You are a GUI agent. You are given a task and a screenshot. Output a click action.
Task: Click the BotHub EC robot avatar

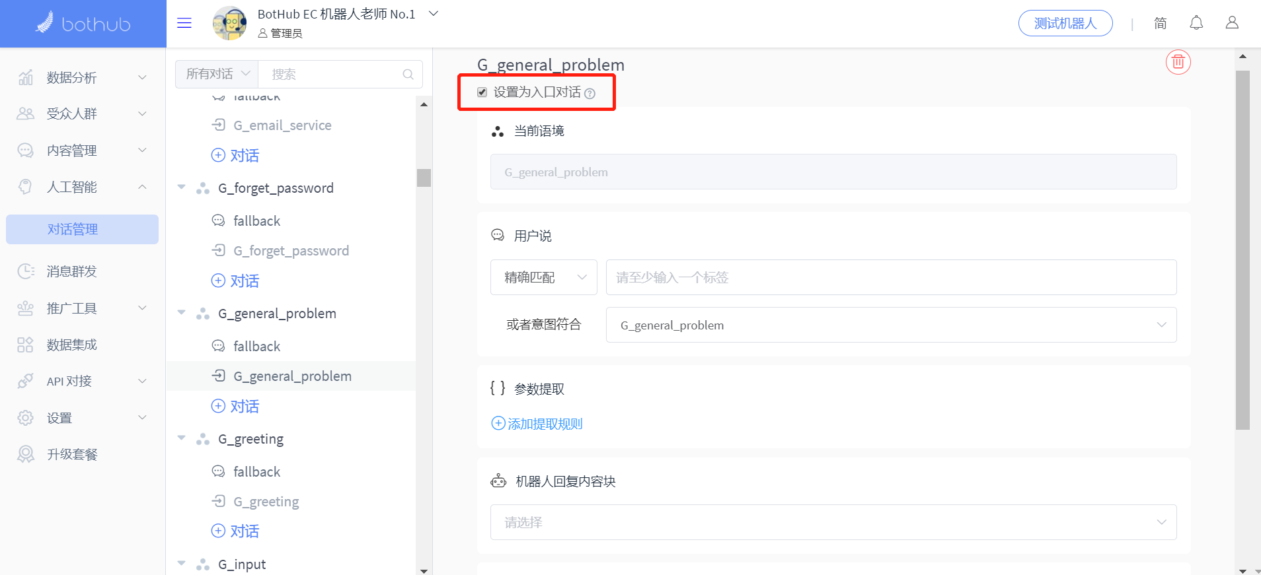click(x=230, y=24)
